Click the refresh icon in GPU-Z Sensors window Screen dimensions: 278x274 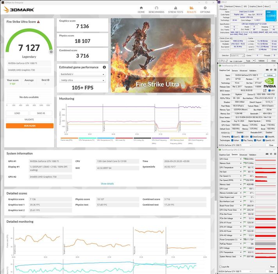point(271,154)
